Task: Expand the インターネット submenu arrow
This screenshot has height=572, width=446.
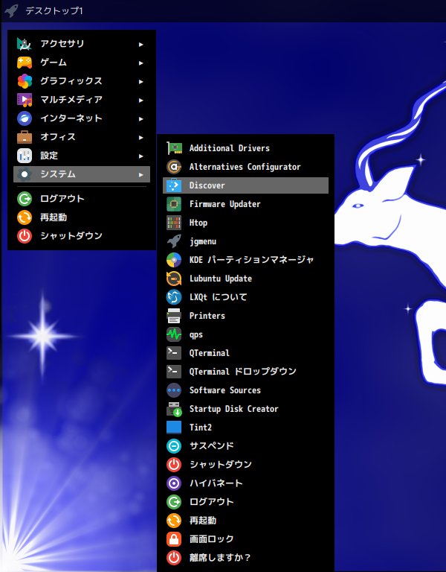Action: (141, 119)
